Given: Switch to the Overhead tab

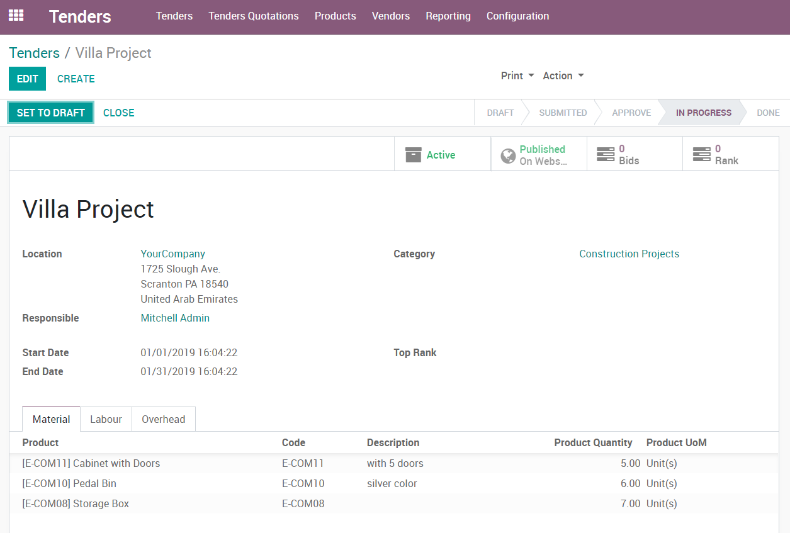Looking at the screenshot, I should [x=163, y=419].
